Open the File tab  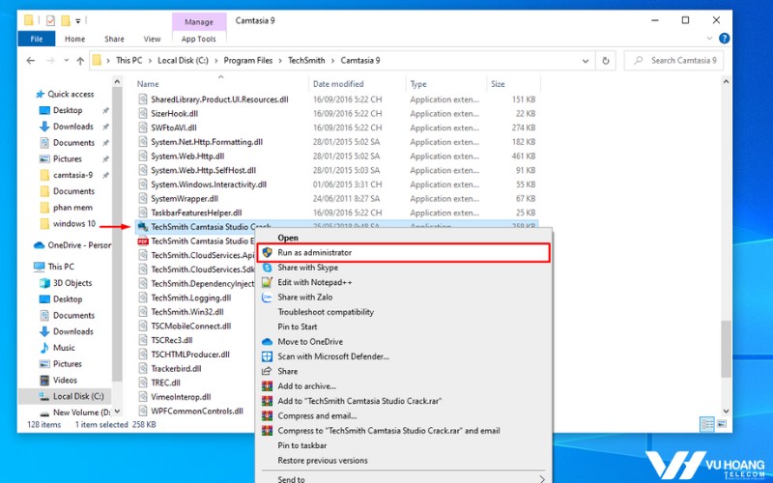37,39
